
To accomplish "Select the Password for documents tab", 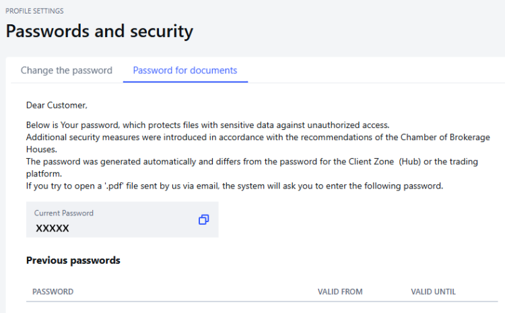I will point(185,70).
